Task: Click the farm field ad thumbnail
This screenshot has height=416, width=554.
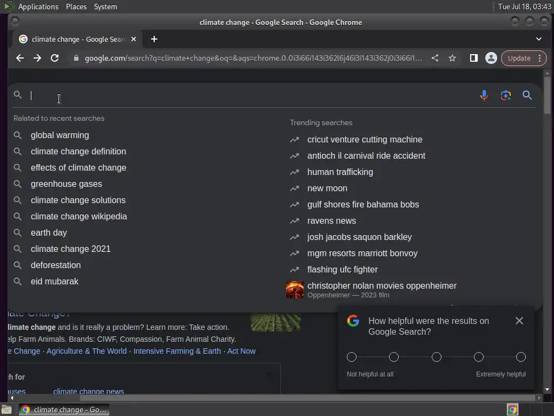Action: (275, 322)
